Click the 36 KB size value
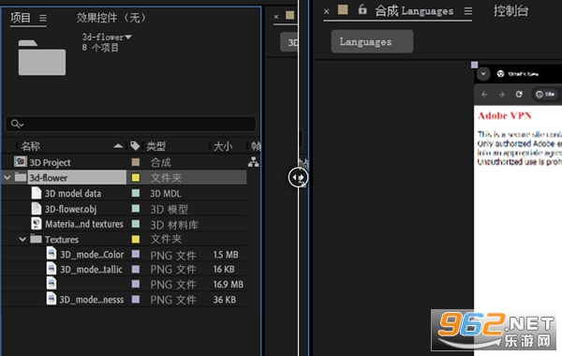Screen dimensions: 562x356 point(225,300)
